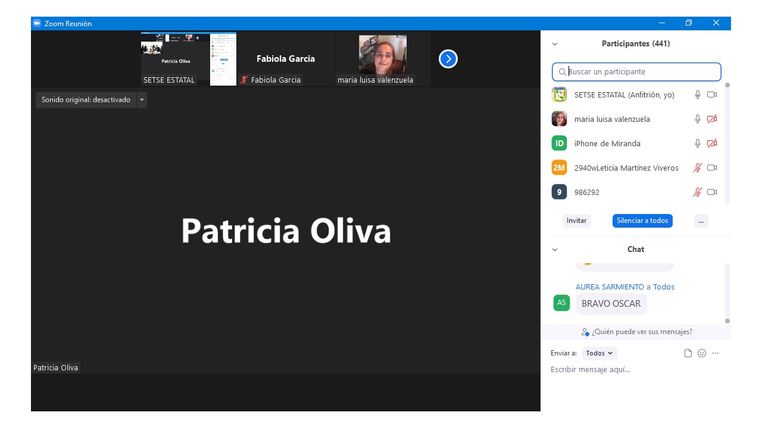
Task: Click Invitar button
Action: [576, 221]
